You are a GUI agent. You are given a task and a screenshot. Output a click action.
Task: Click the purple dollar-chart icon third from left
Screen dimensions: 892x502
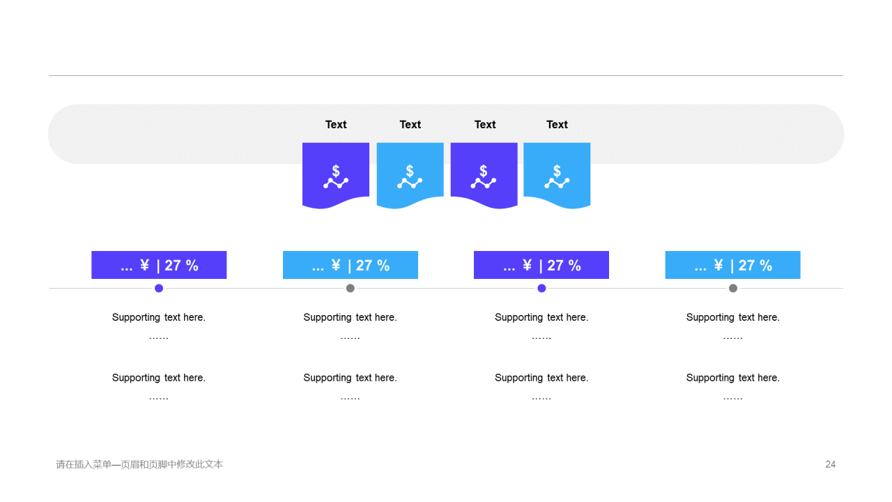click(484, 176)
